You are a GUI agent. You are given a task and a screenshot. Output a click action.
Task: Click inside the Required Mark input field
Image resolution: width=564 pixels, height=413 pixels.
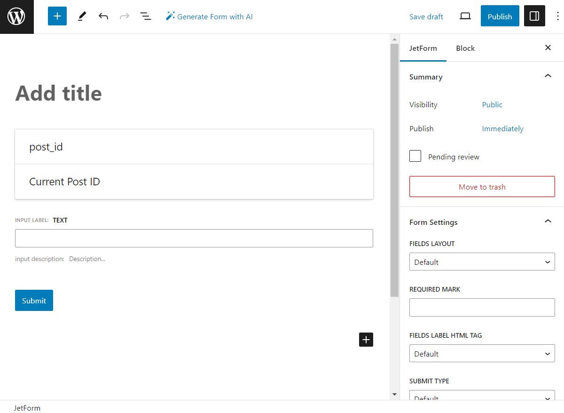482,307
